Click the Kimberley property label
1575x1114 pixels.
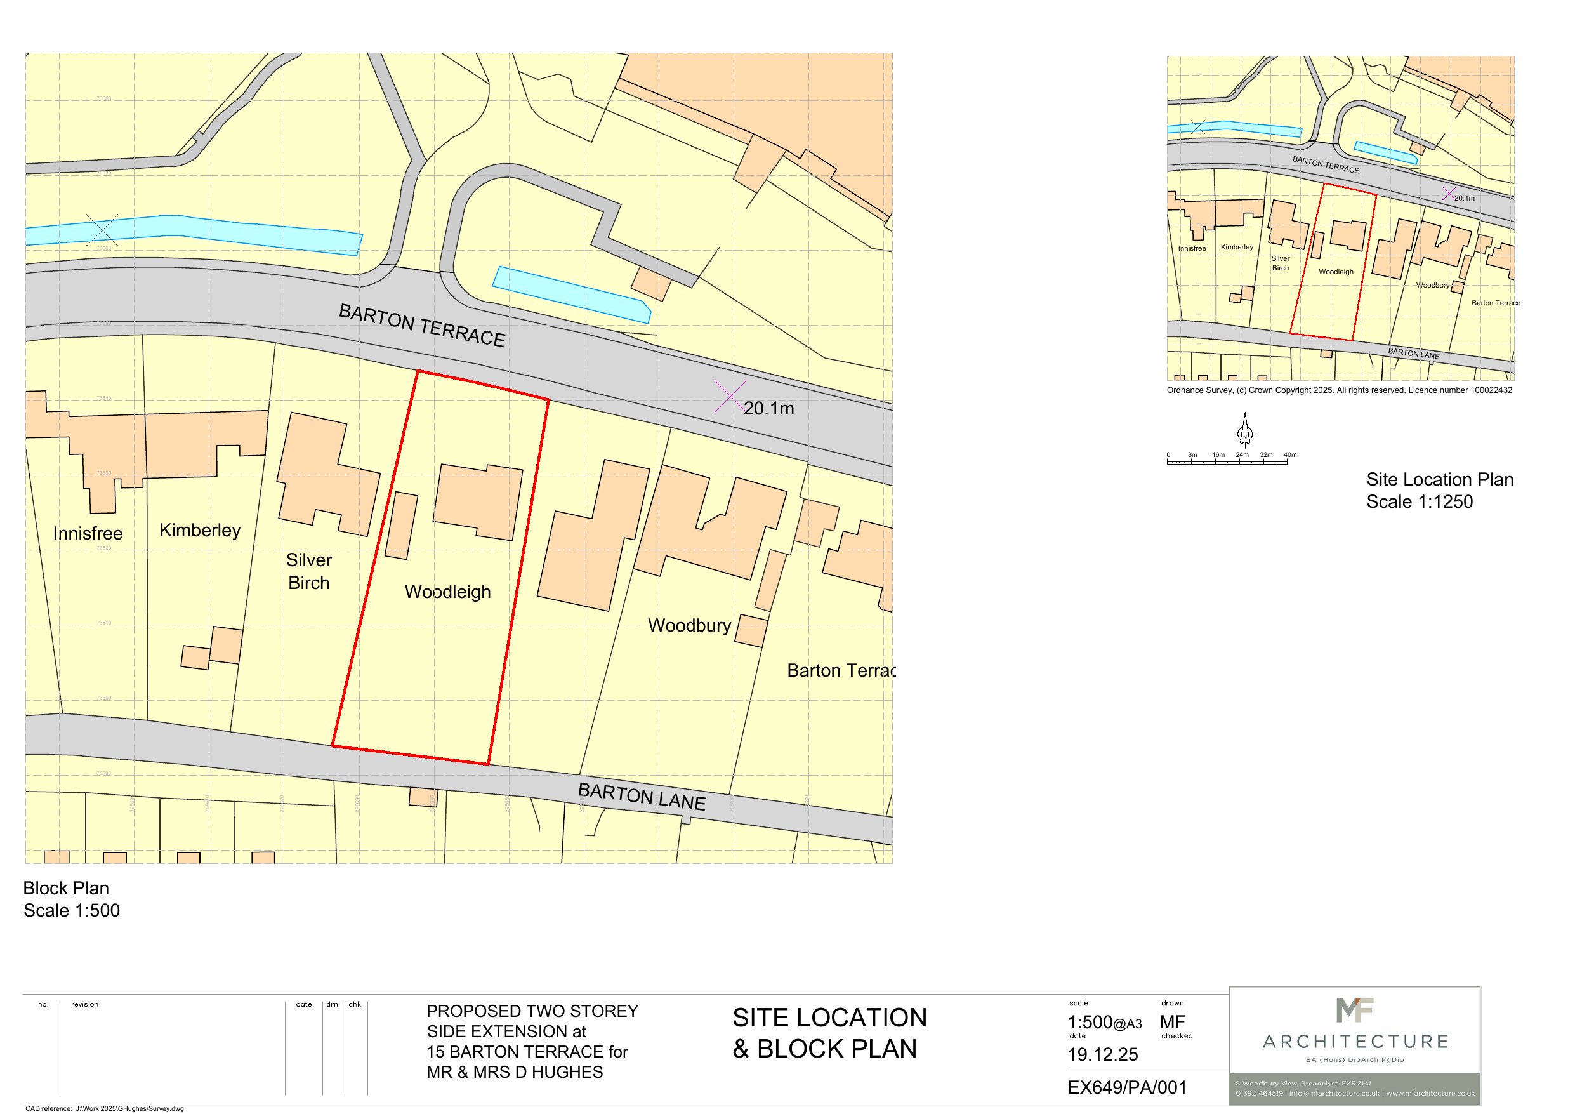click(x=200, y=530)
